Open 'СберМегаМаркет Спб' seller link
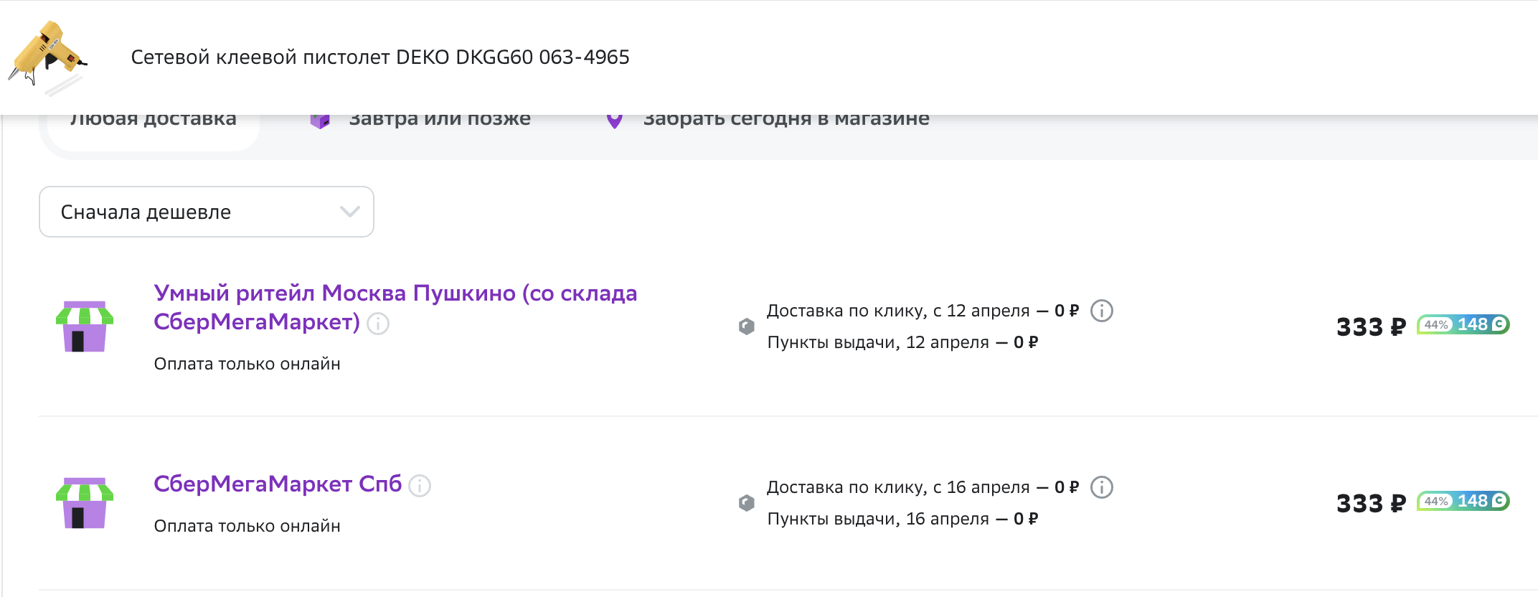1538x597 pixels. [x=278, y=484]
